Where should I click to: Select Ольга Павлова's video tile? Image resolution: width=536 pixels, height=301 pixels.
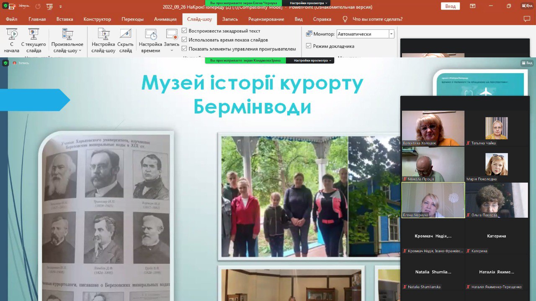[x=497, y=200]
